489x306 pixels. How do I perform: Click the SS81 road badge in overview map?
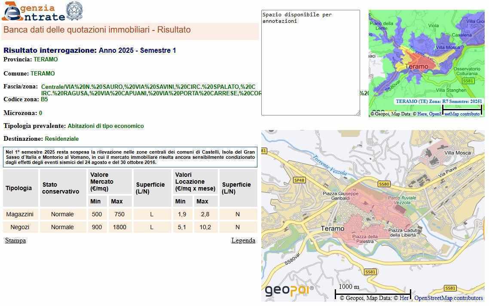point(468,81)
